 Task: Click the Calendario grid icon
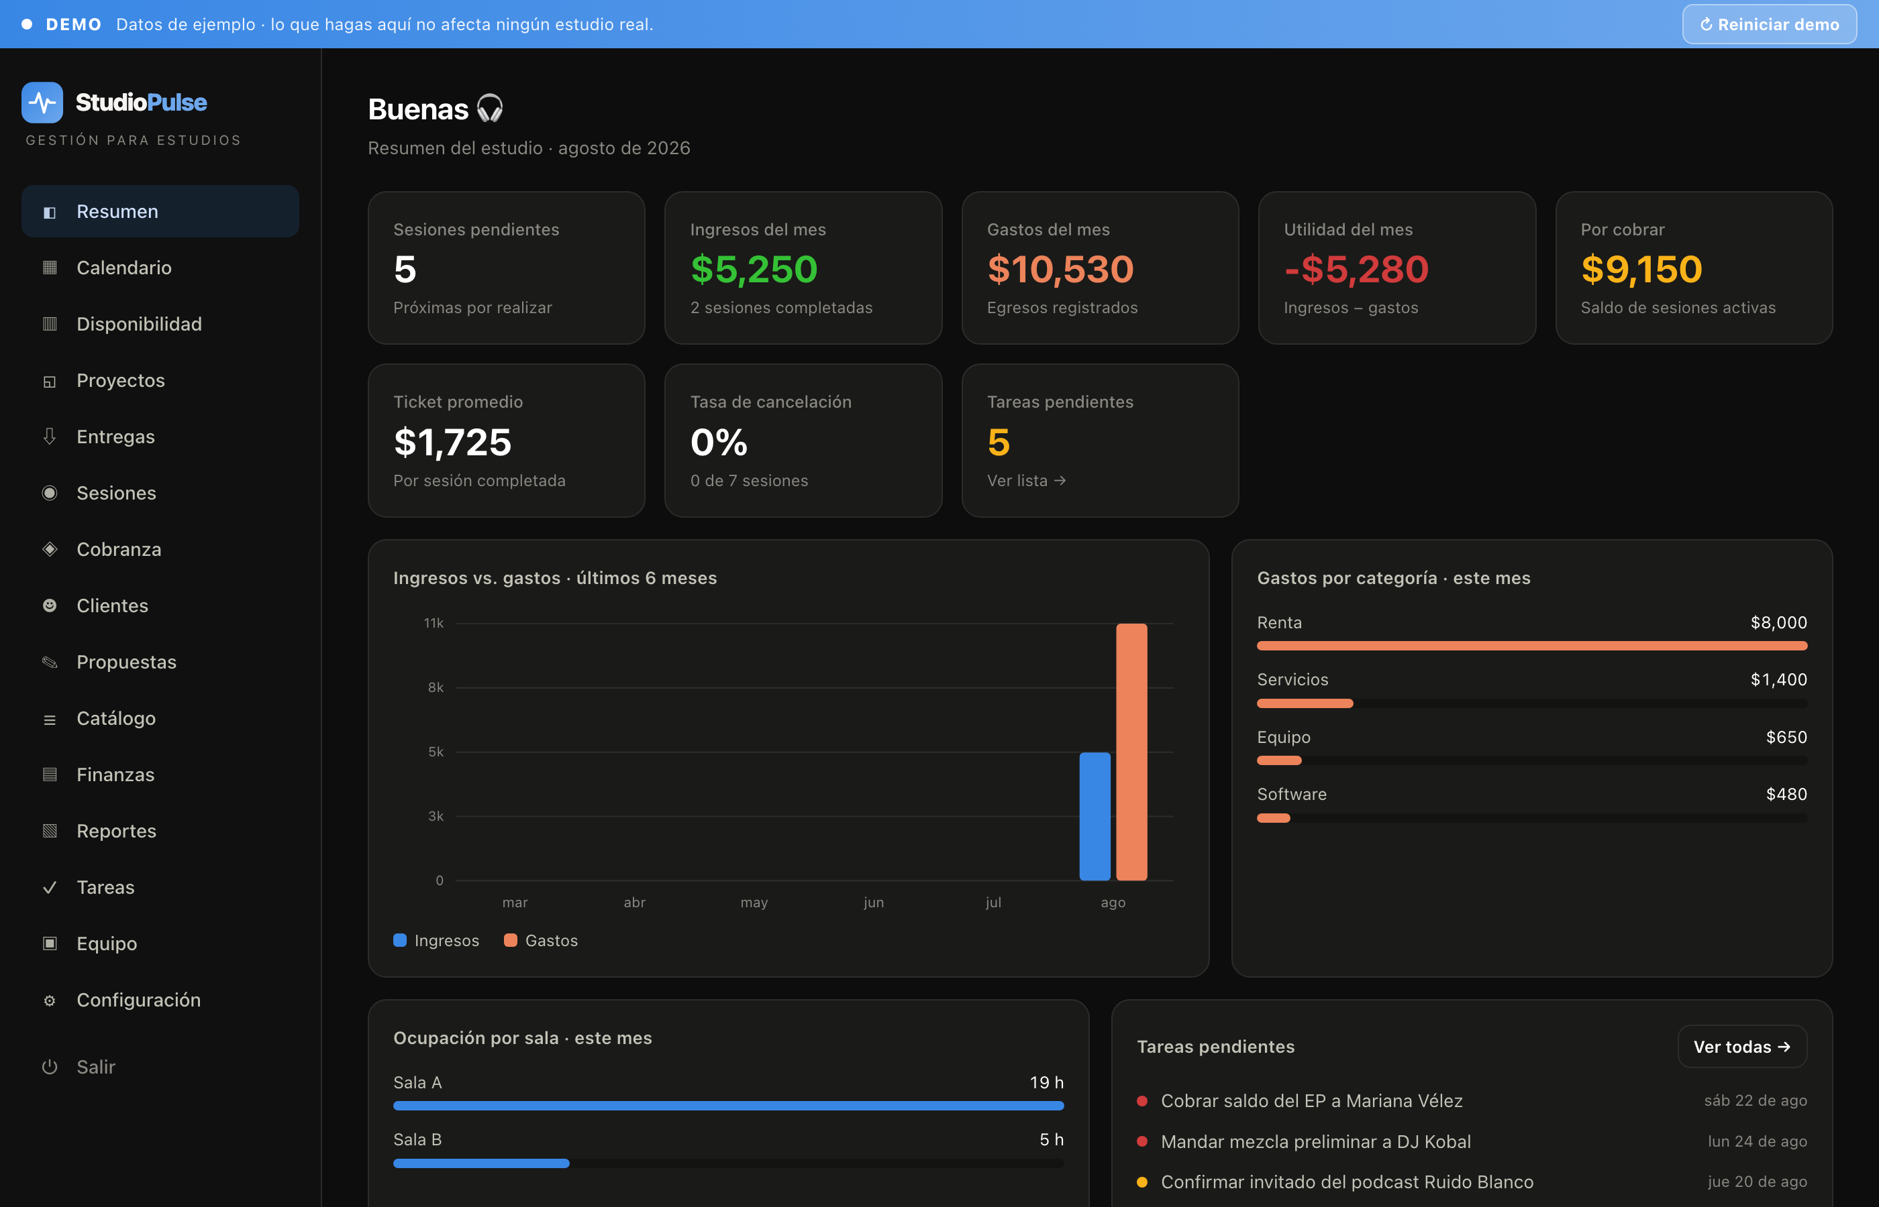50,268
